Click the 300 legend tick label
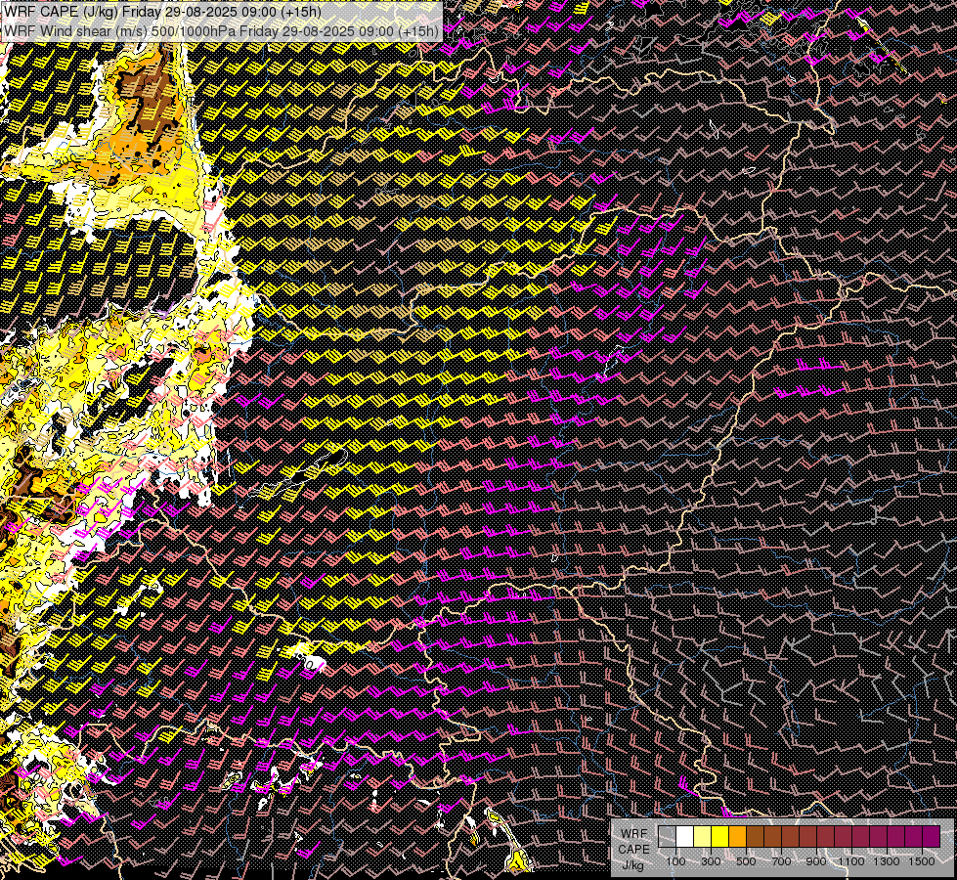The width and height of the screenshot is (957, 880). pos(711,861)
